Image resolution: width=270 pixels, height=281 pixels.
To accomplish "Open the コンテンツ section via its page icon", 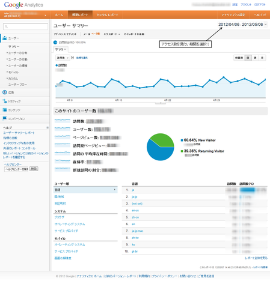I will tap(5, 110).
